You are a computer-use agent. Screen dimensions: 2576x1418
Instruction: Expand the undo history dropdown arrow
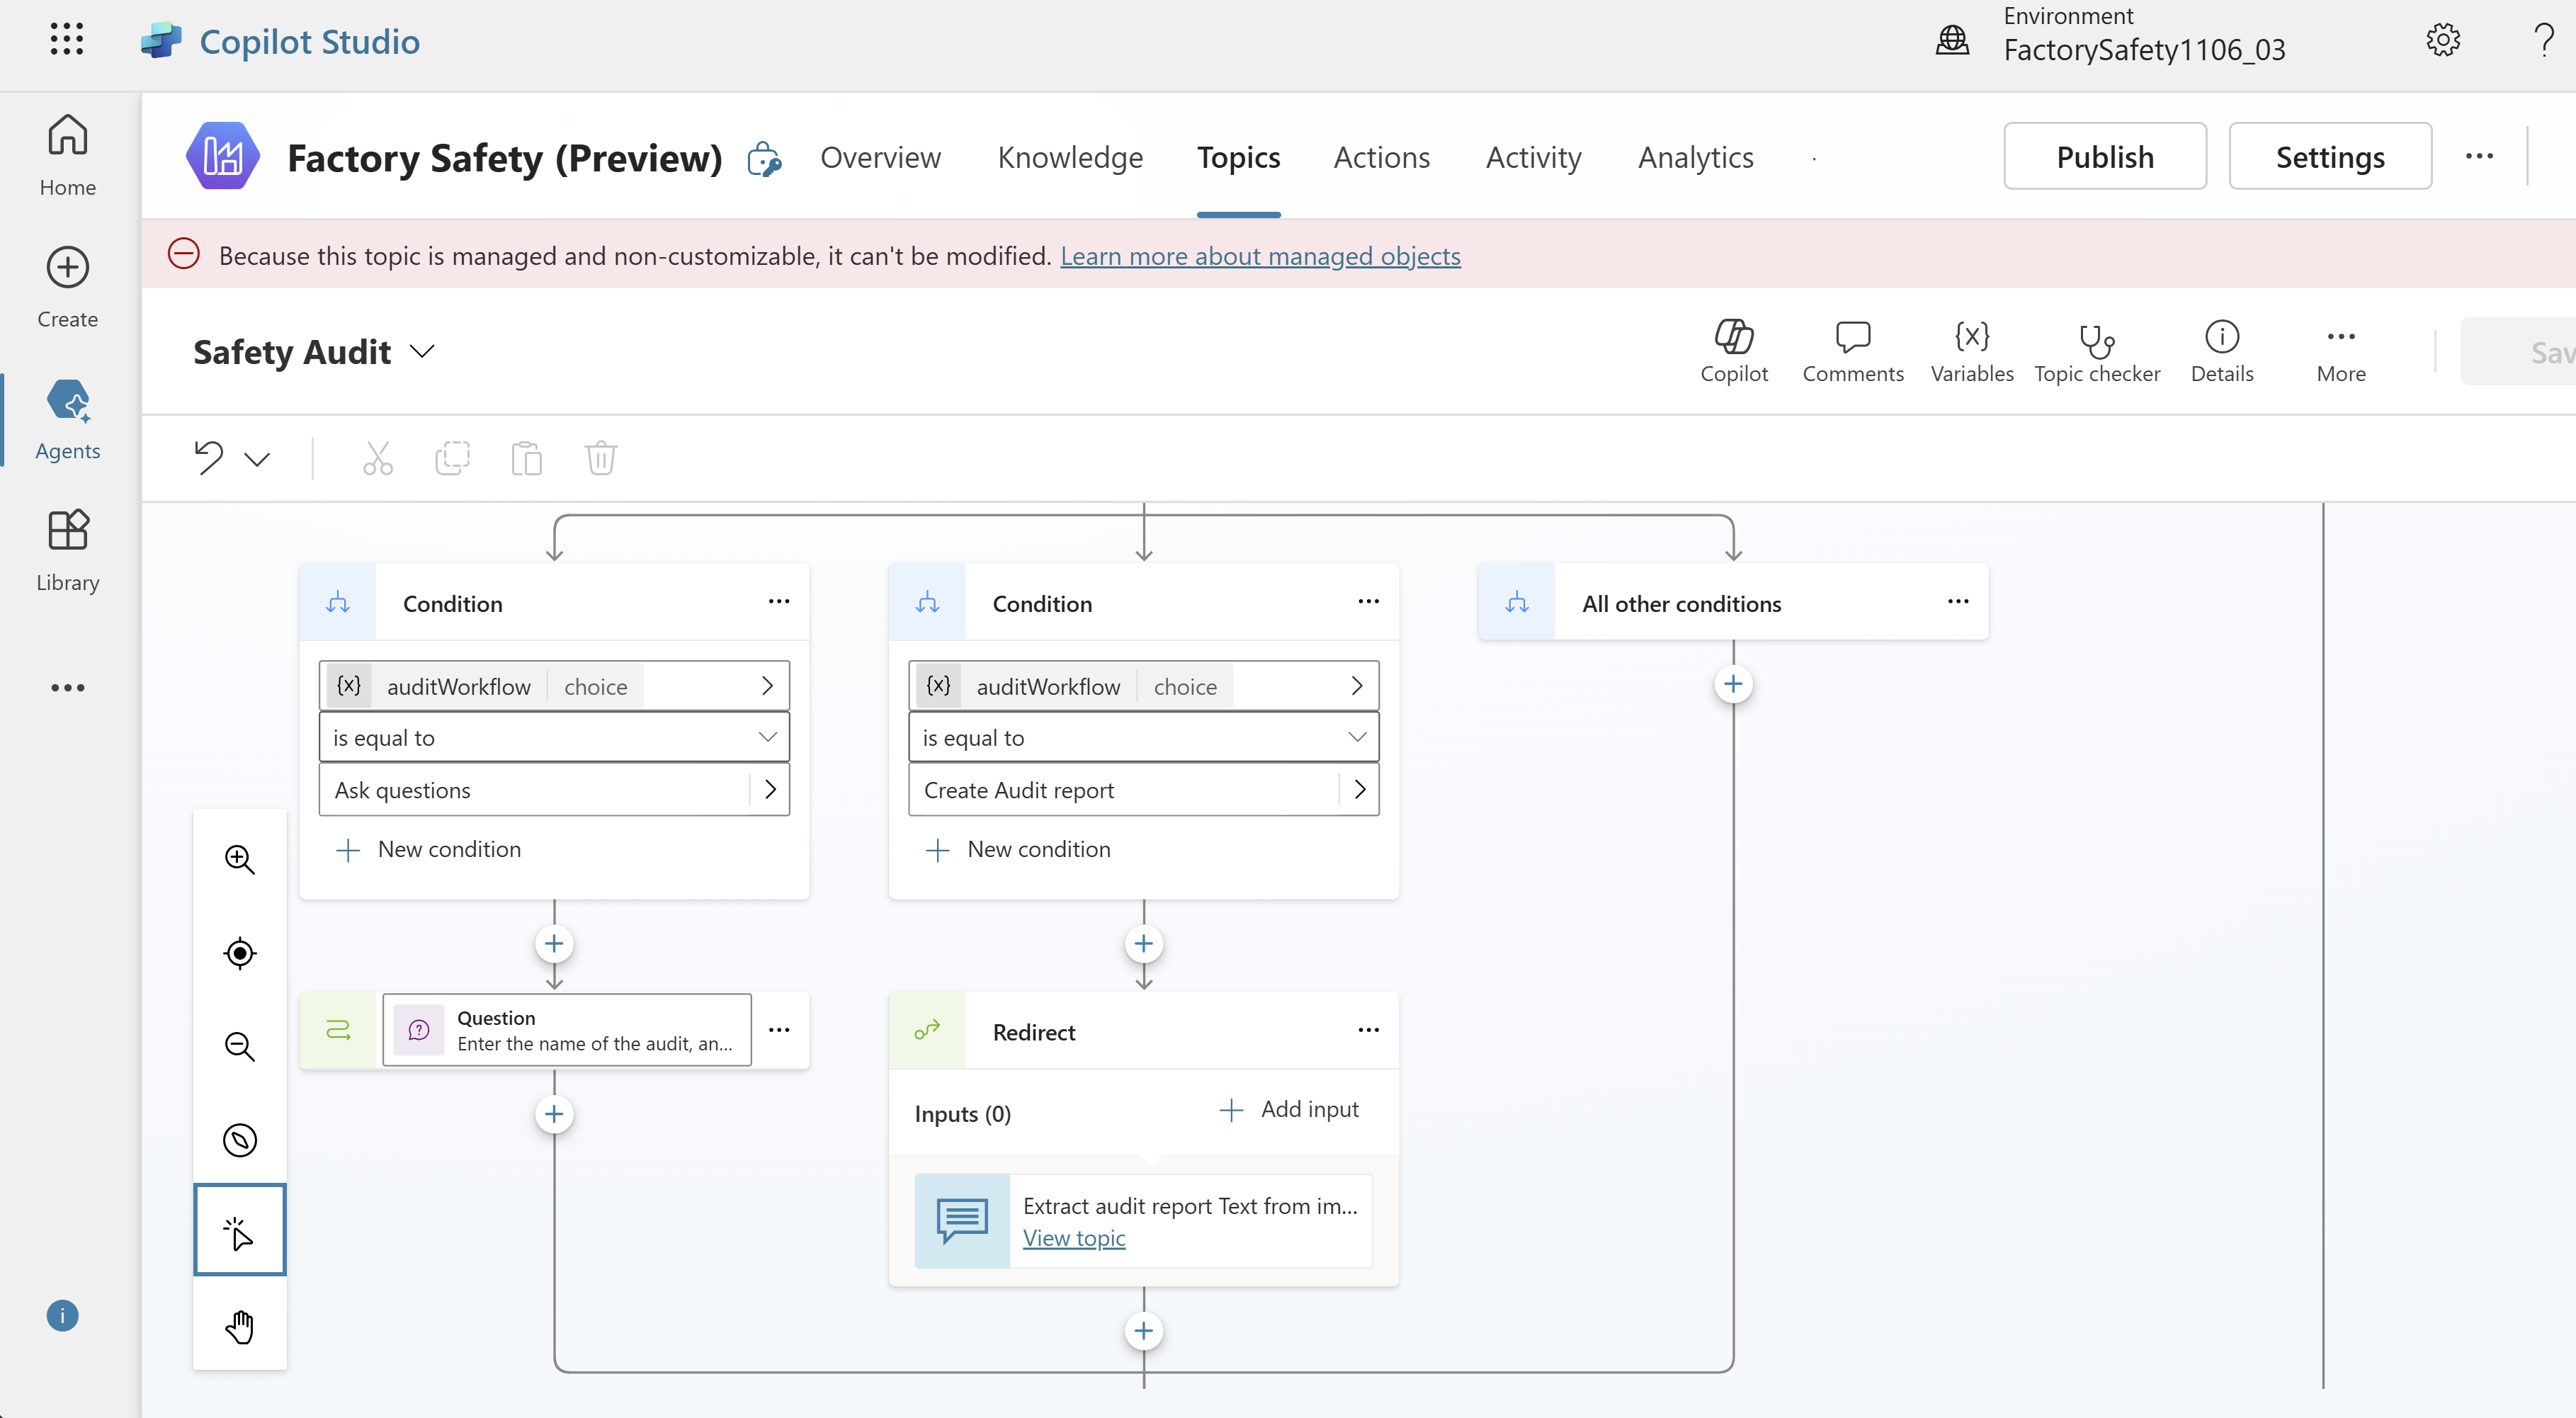(257, 459)
